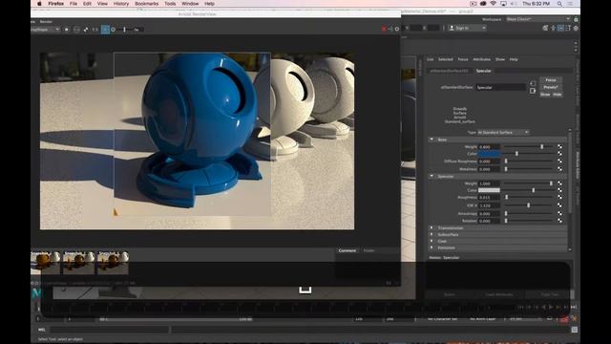Click the MEL command line input

(x=110, y=330)
